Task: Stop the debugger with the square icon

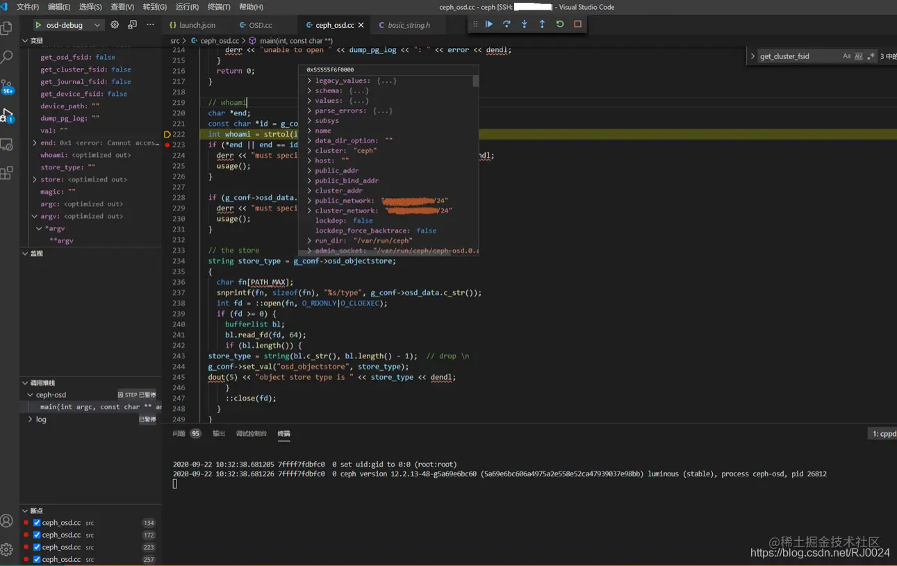Action: coord(577,24)
